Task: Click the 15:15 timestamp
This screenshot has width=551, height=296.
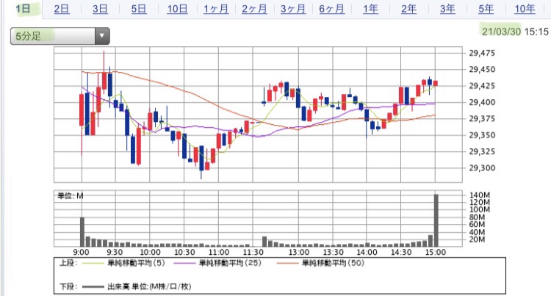Action: click(x=536, y=32)
